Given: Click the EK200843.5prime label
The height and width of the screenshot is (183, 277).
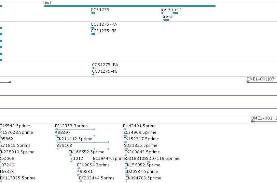Looking at the screenshot, I should 142,152.
